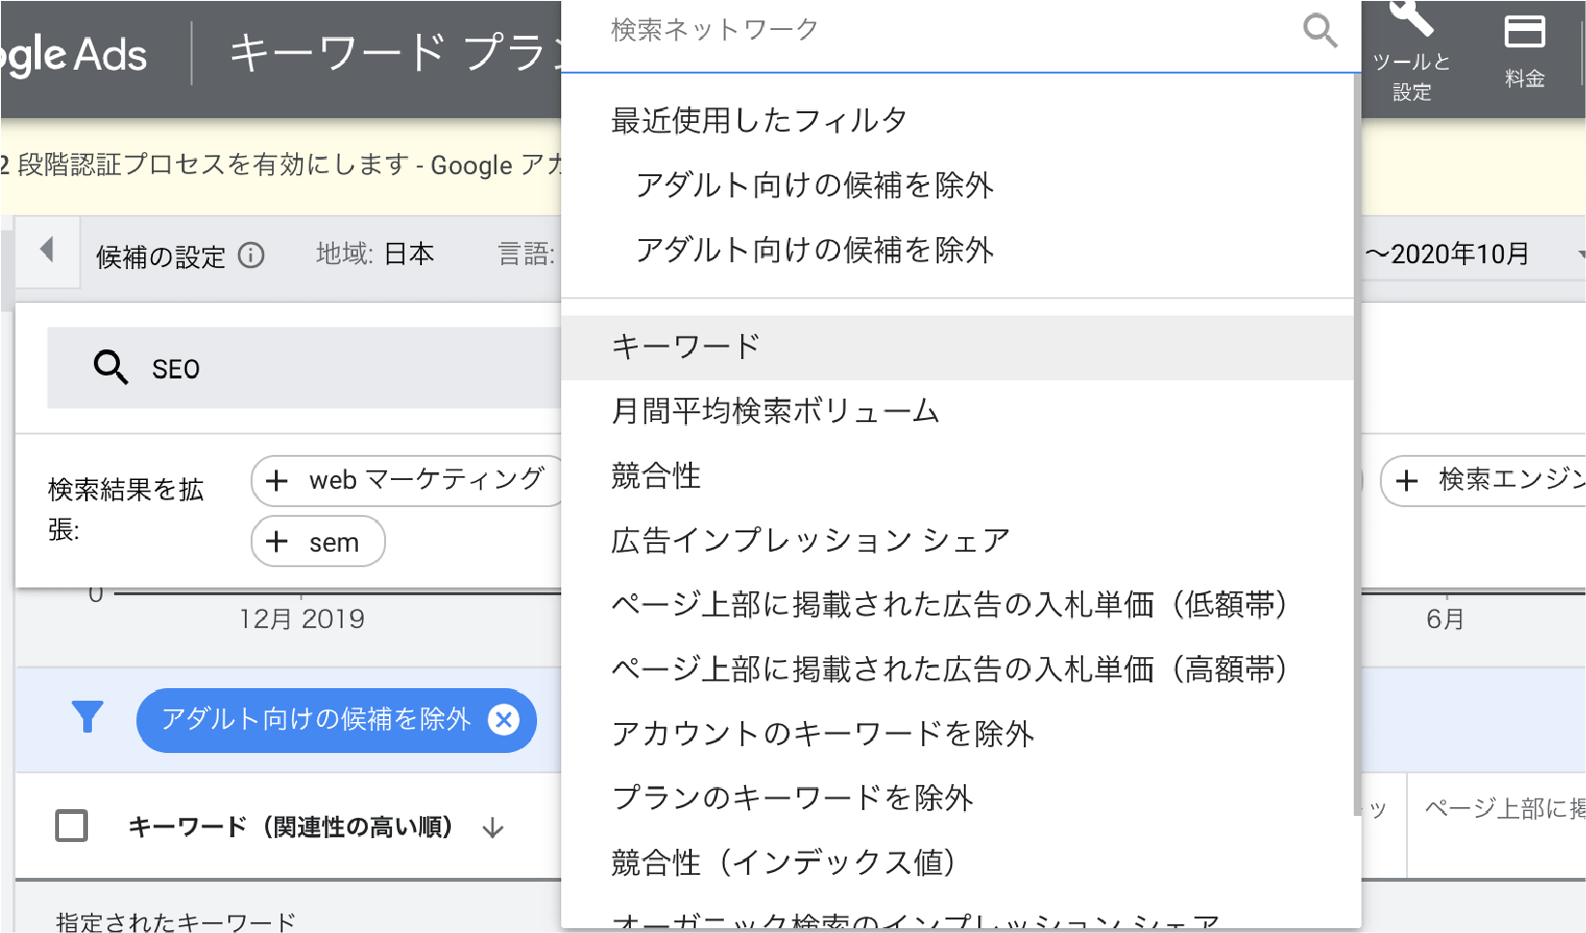This screenshot has width=1586, height=933.
Task: Choose 広告インプレッション シェア from the filter list
Action: (x=810, y=541)
